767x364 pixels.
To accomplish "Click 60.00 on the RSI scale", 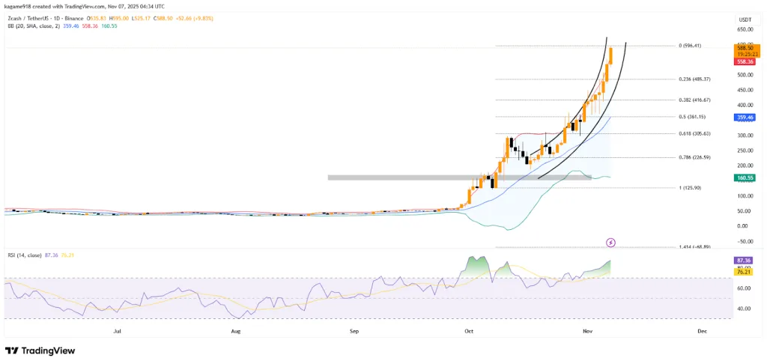I will 745,288.
